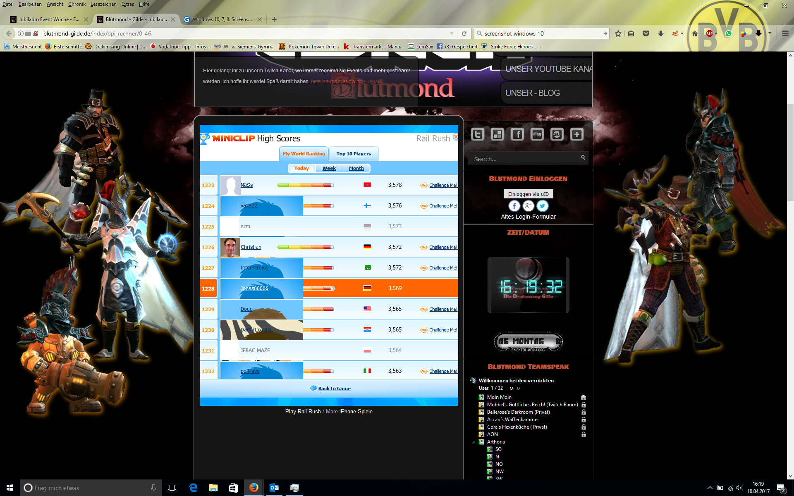Expand the Adblock Plus dropdown arrow
The width and height of the screenshot is (794, 496).
click(716, 33)
